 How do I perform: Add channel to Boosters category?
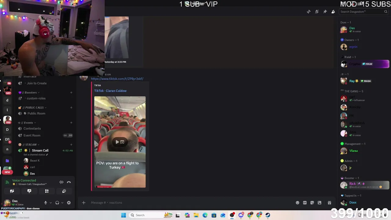click(71, 93)
